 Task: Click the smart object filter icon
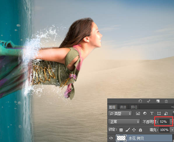coord(166,113)
